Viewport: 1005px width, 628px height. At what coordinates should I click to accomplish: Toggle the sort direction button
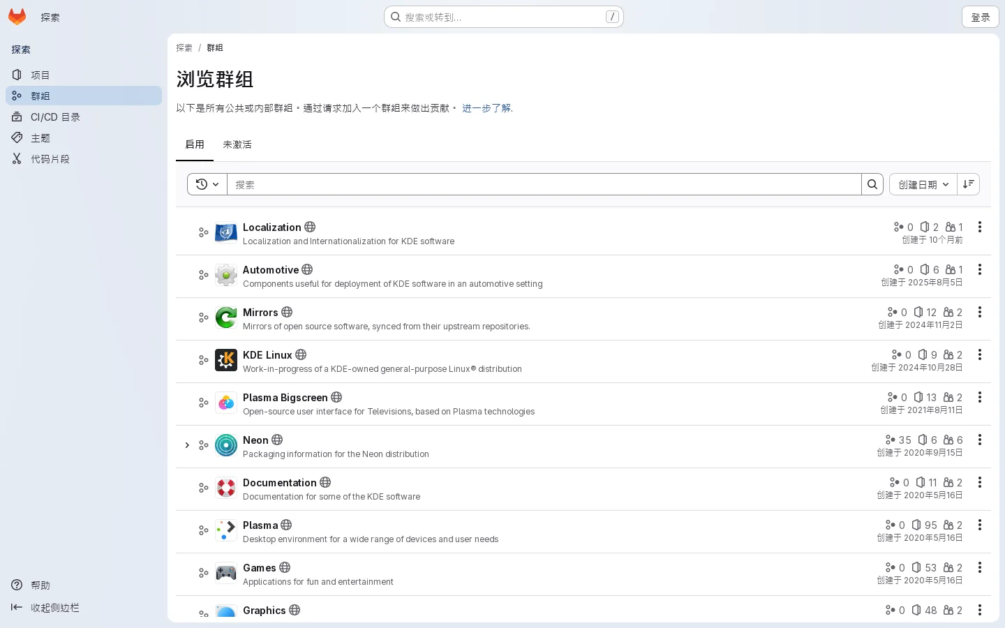(969, 184)
